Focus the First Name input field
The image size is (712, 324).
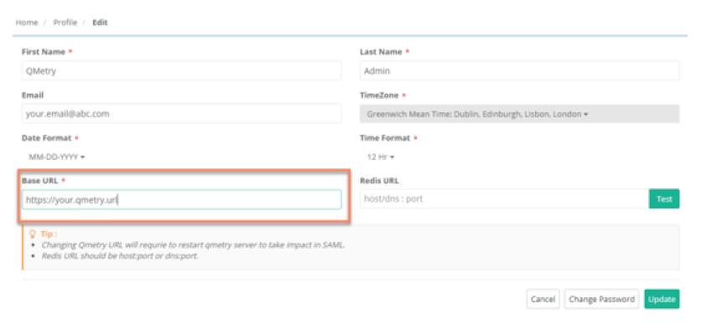[x=181, y=70]
